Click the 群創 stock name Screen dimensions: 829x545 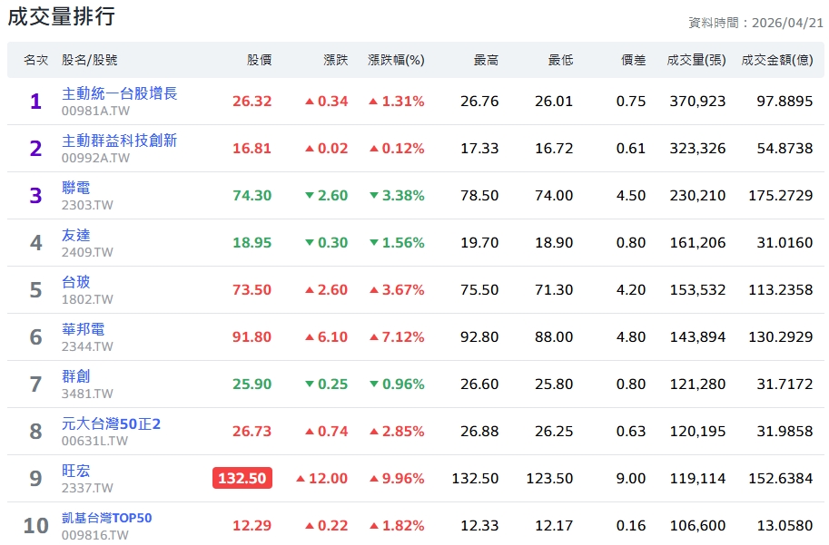76,376
